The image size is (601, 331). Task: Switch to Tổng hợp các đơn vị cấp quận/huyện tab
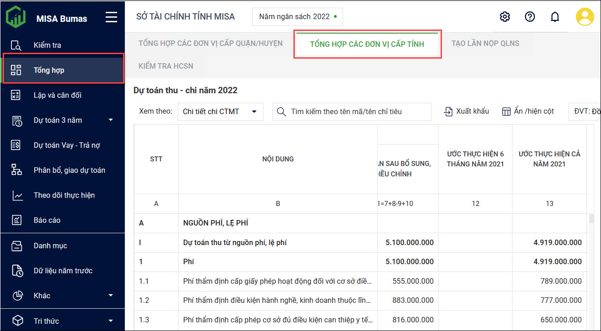[x=211, y=44]
